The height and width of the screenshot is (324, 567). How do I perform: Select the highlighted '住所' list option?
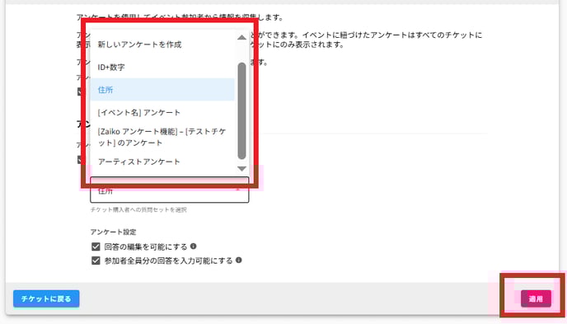pyautogui.click(x=162, y=89)
